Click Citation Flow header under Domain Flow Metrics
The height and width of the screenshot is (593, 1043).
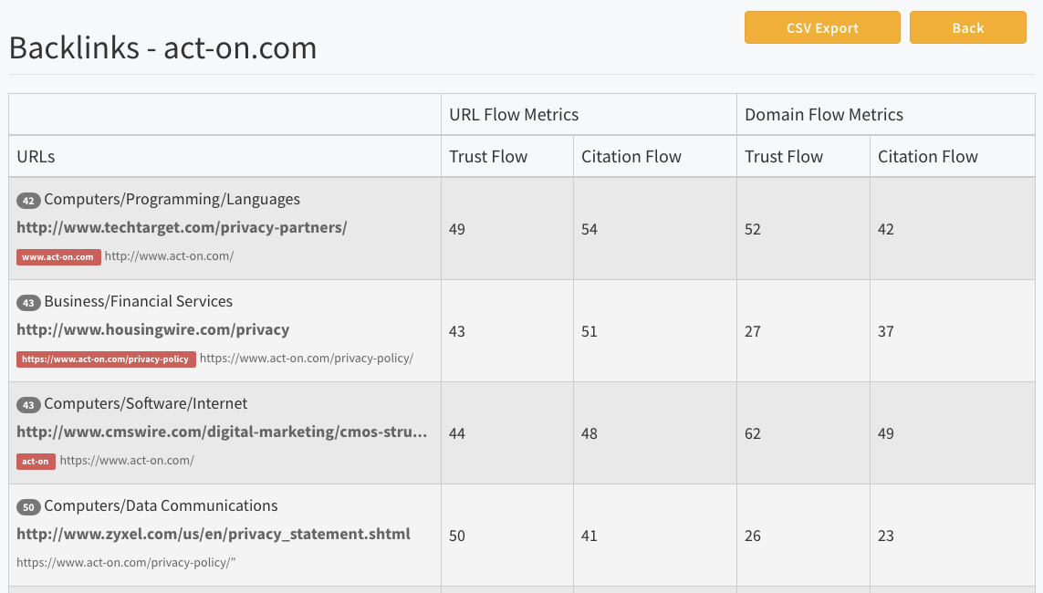pyautogui.click(x=928, y=157)
